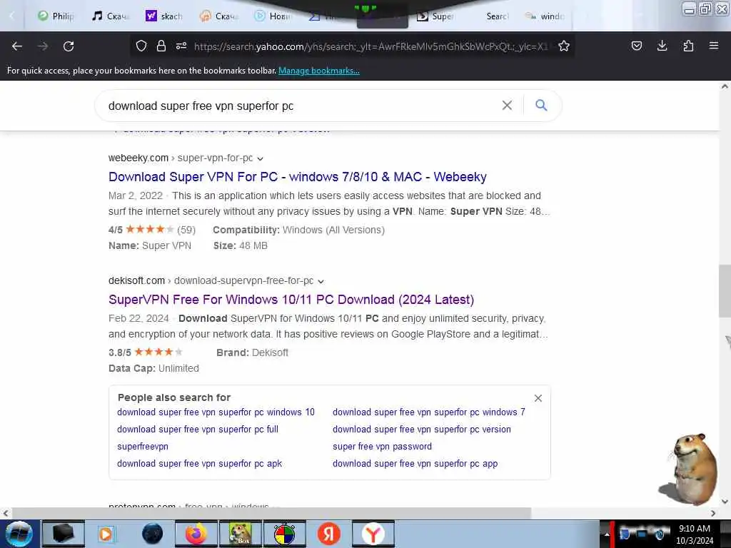Switch to the windo tab
The image size is (731, 548).
coord(545,16)
